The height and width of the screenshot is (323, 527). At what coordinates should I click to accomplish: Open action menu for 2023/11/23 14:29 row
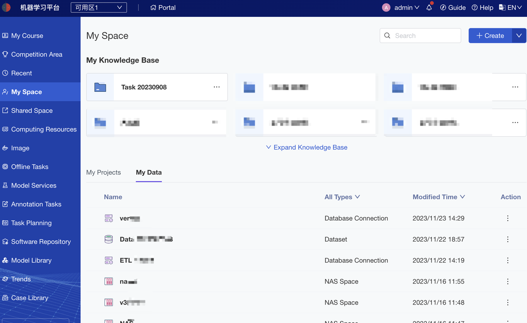click(508, 218)
